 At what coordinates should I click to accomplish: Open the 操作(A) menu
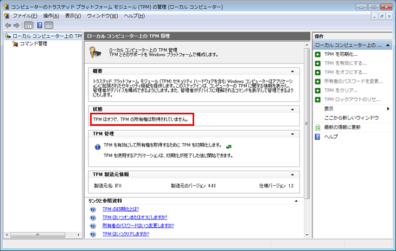pos(51,16)
